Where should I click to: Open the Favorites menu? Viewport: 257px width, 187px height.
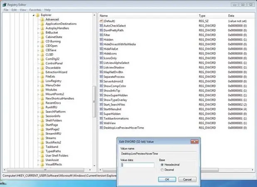click(35, 10)
